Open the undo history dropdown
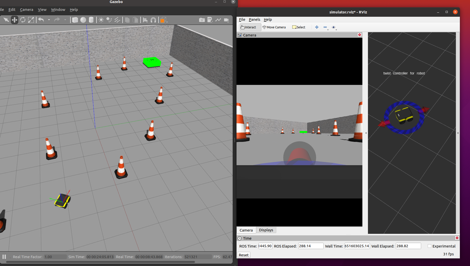Screen dimensions: 470x266 click(49, 20)
